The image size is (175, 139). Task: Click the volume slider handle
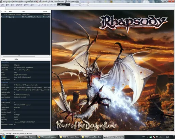click(x=80, y=5)
